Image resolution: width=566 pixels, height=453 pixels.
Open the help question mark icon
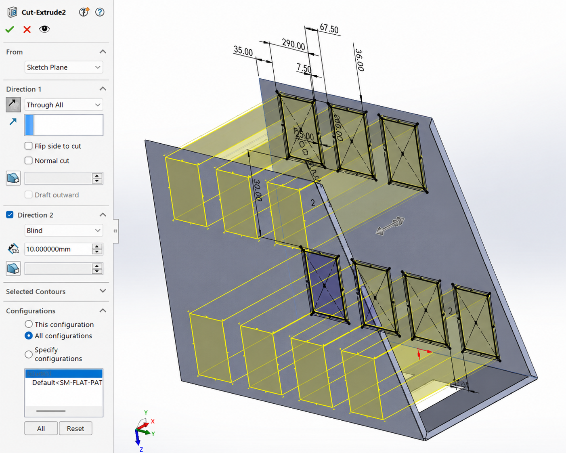tap(100, 12)
